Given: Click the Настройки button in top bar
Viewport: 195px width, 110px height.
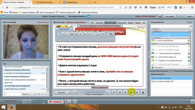Looking at the screenshot, I should [x=170, y=16].
